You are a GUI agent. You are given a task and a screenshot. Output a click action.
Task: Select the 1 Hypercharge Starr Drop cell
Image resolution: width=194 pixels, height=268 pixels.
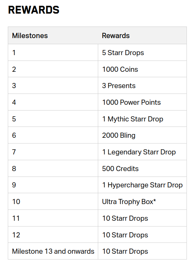142,185
